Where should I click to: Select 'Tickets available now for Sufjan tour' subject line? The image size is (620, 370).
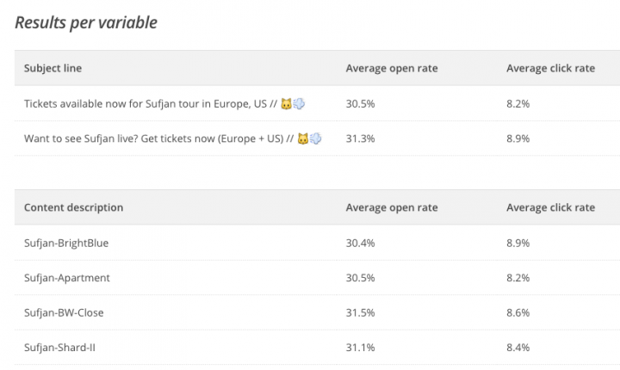pyautogui.click(x=146, y=103)
